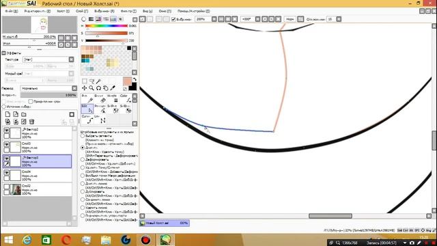
Task: Select the 'Удалить линию' radio option
Action: pyautogui.click(x=83, y=208)
